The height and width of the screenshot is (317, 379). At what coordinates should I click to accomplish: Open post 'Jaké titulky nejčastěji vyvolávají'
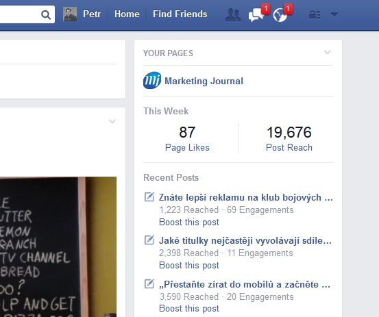pyautogui.click(x=245, y=241)
